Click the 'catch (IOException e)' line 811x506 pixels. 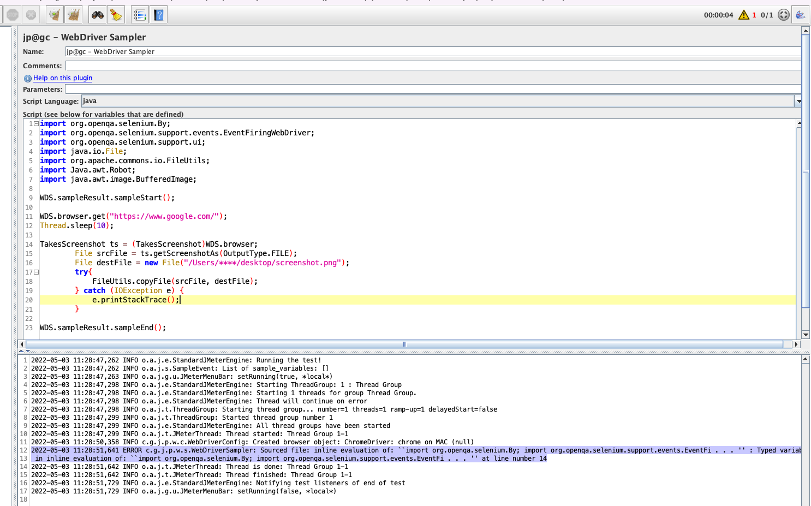pyautogui.click(x=129, y=290)
